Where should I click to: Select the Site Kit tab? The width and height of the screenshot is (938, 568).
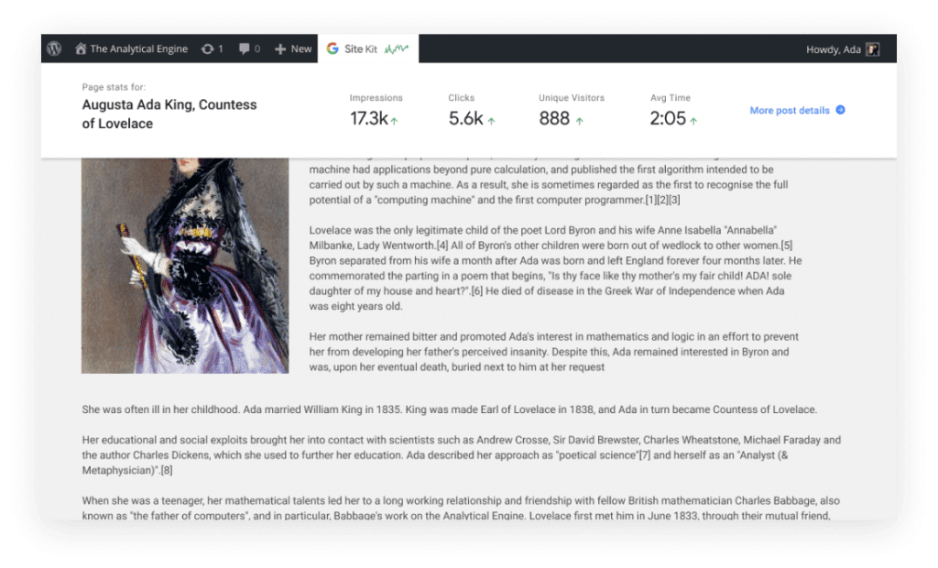click(361, 49)
